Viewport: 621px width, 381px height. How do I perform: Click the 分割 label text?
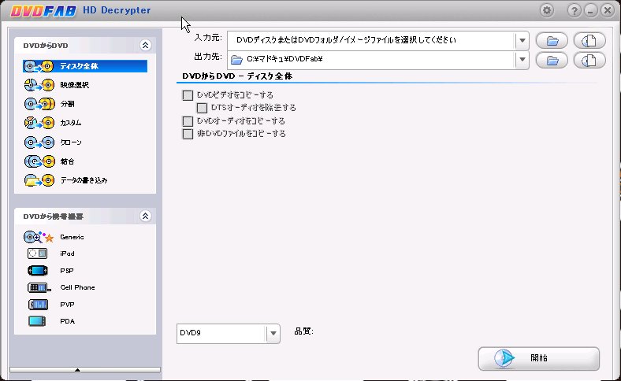click(67, 104)
